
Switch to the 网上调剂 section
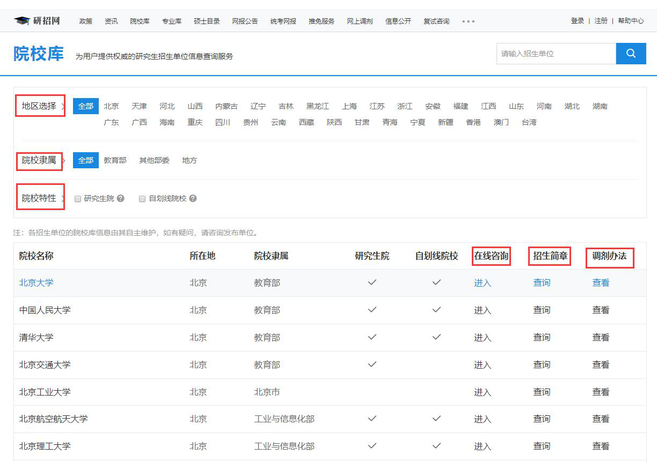click(x=359, y=21)
